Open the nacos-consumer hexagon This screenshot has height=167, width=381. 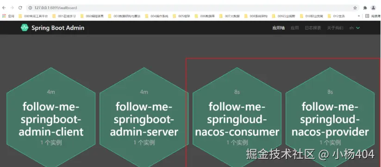pyautogui.click(x=237, y=119)
